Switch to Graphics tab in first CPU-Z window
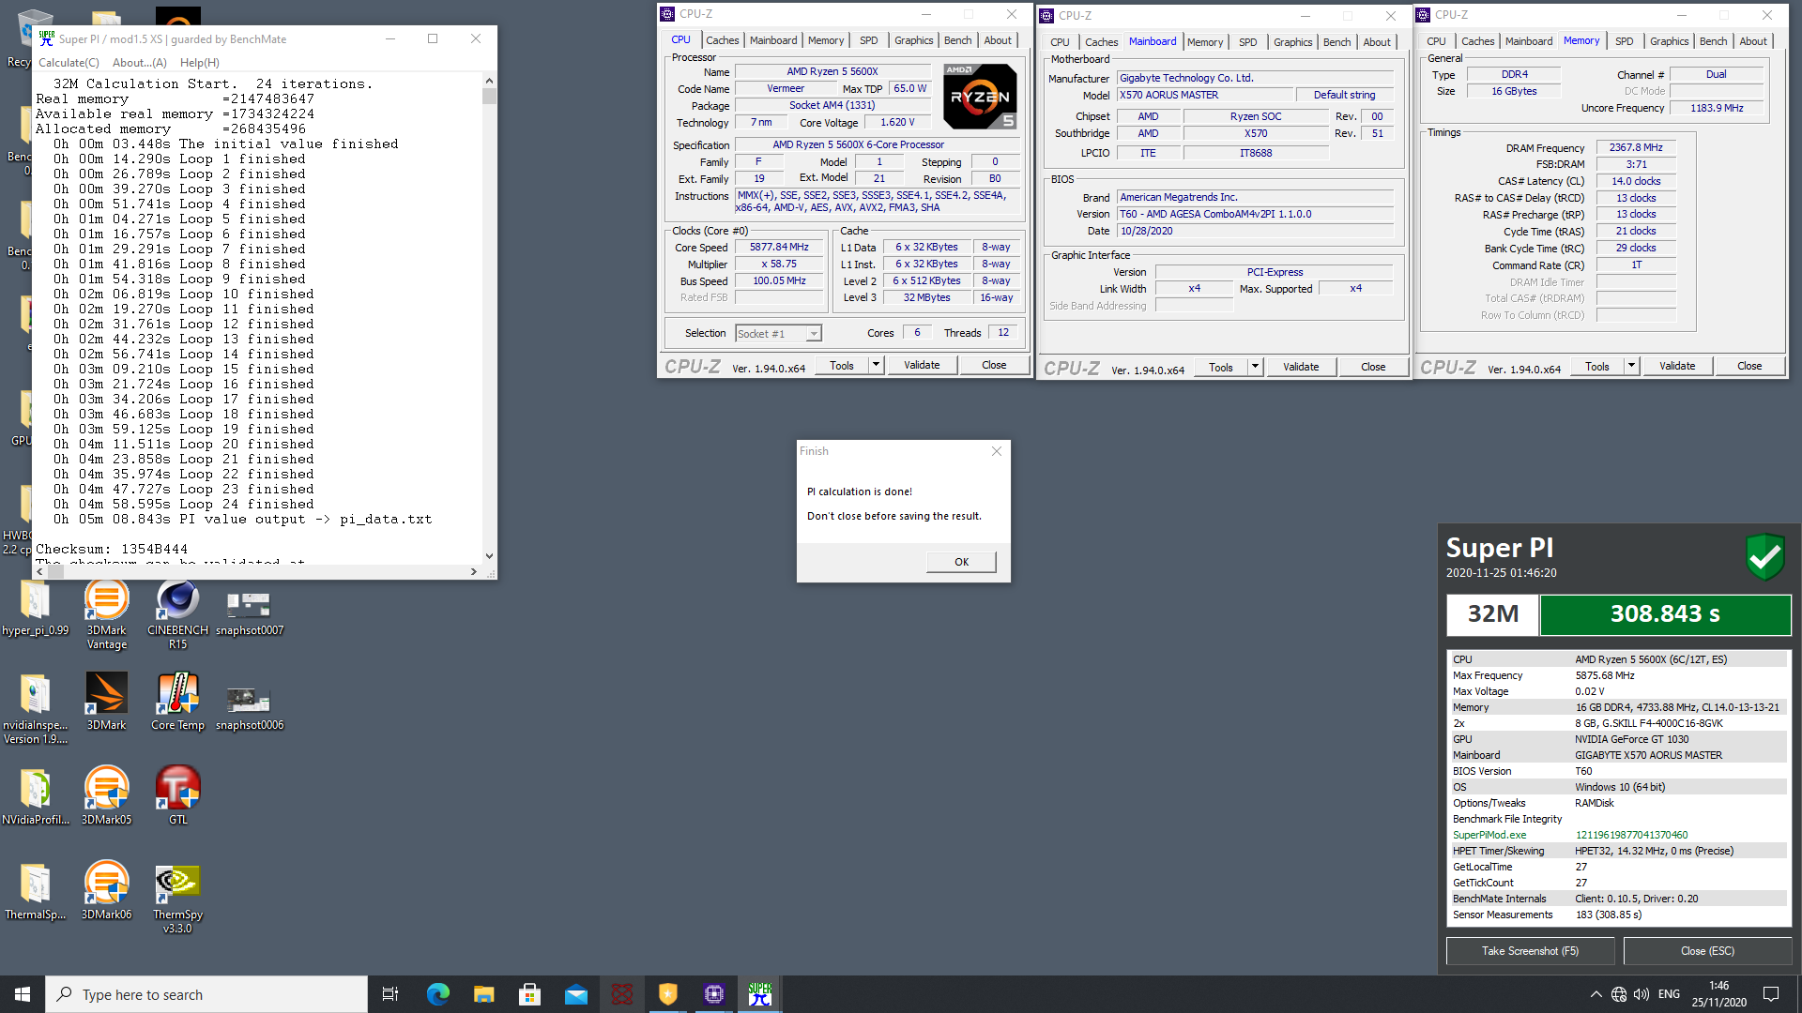 pyautogui.click(x=913, y=40)
